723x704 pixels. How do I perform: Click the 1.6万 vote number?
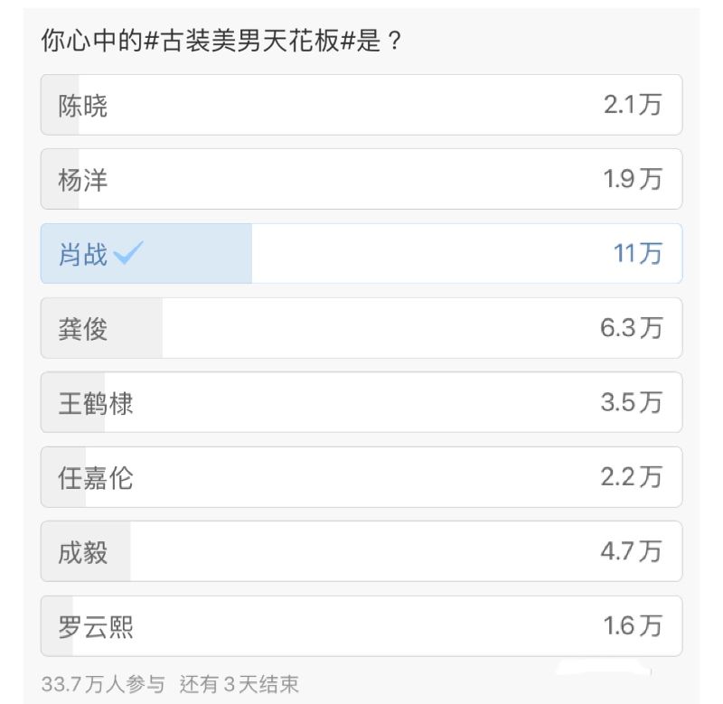click(x=633, y=625)
